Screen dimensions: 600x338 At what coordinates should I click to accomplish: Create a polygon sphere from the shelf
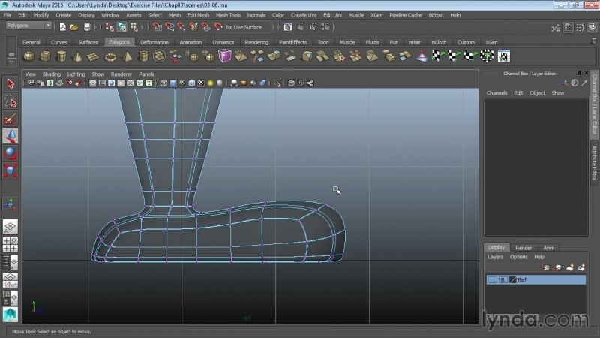tap(28, 57)
